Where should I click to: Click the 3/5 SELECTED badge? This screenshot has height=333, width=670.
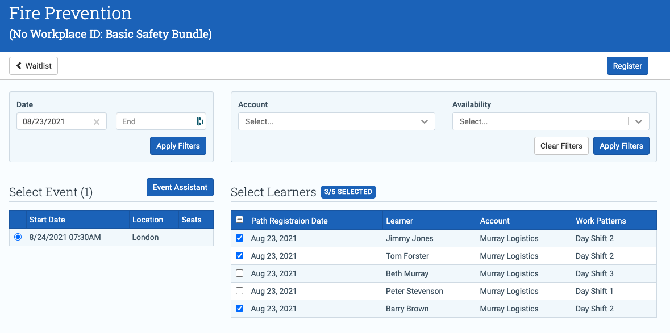(348, 192)
